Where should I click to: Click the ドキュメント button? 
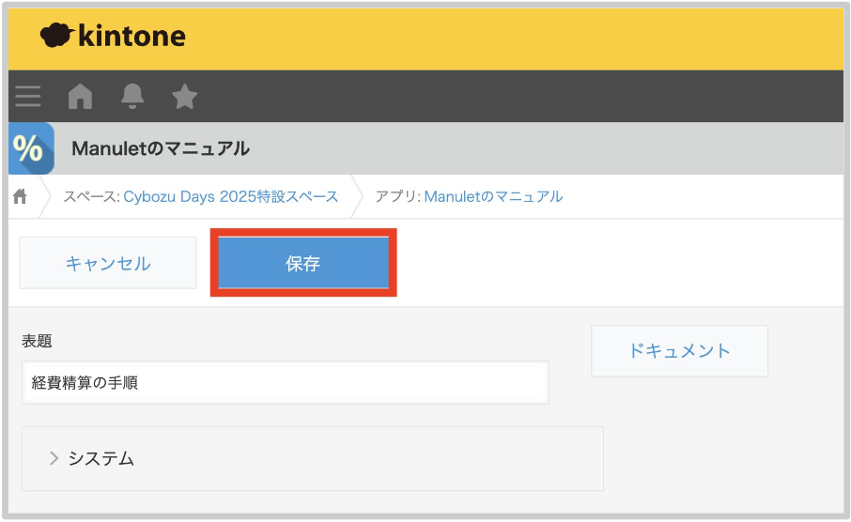click(x=679, y=351)
